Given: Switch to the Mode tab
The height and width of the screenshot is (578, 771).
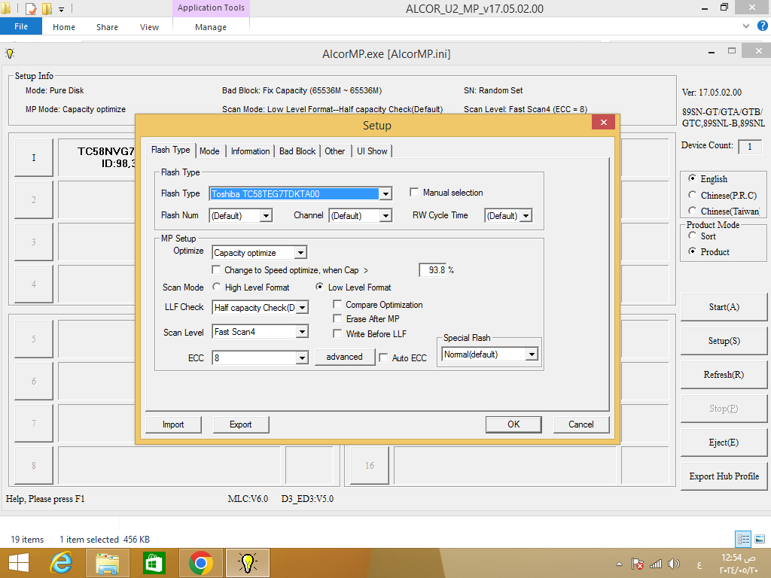Looking at the screenshot, I should 209,151.
